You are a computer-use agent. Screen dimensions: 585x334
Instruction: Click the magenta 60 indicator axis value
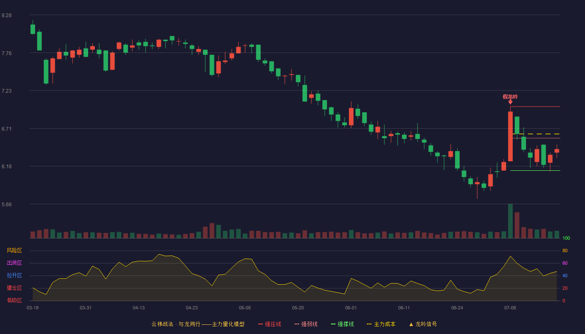[x=565, y=263]
